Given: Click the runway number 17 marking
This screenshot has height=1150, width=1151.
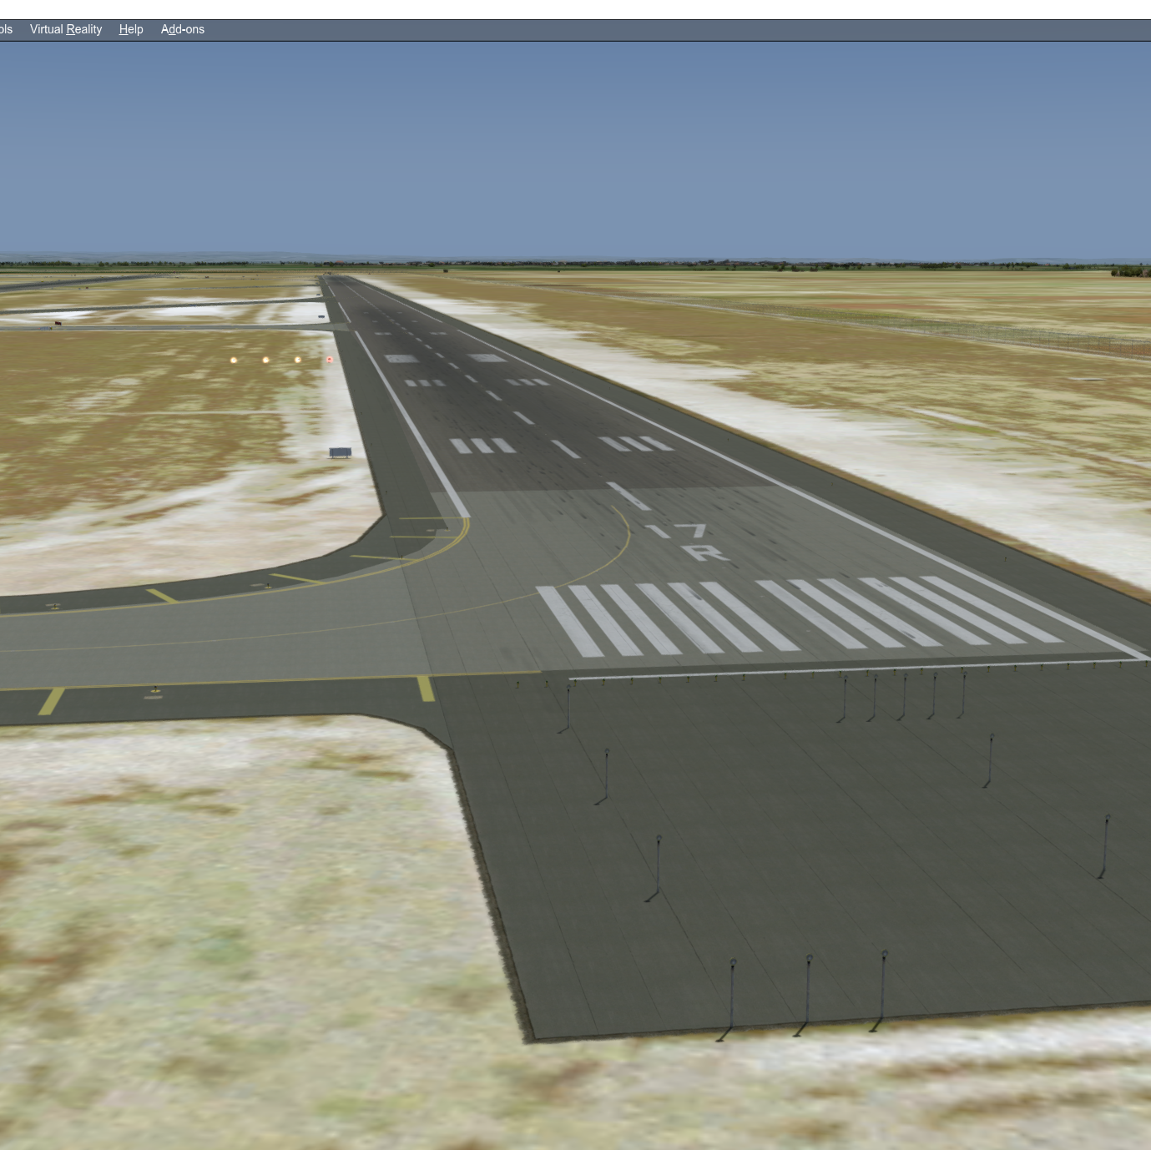Looking at the screenshot, I should tap(677, 530).
